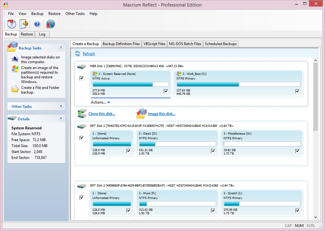Uncheck the System Reserved partition checkbox

pos(166,91)
